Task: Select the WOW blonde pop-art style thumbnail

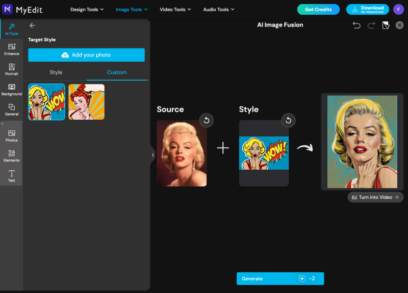Action: 46,102
